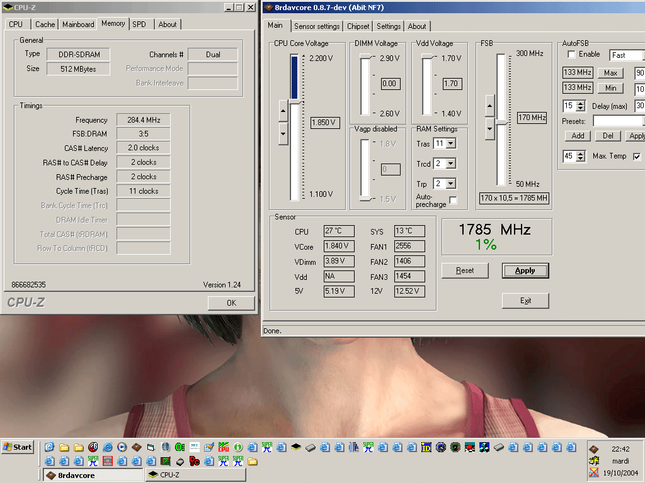
Task: Open the WCPUID shortcut in quick launch
Action: pos(223,448)
